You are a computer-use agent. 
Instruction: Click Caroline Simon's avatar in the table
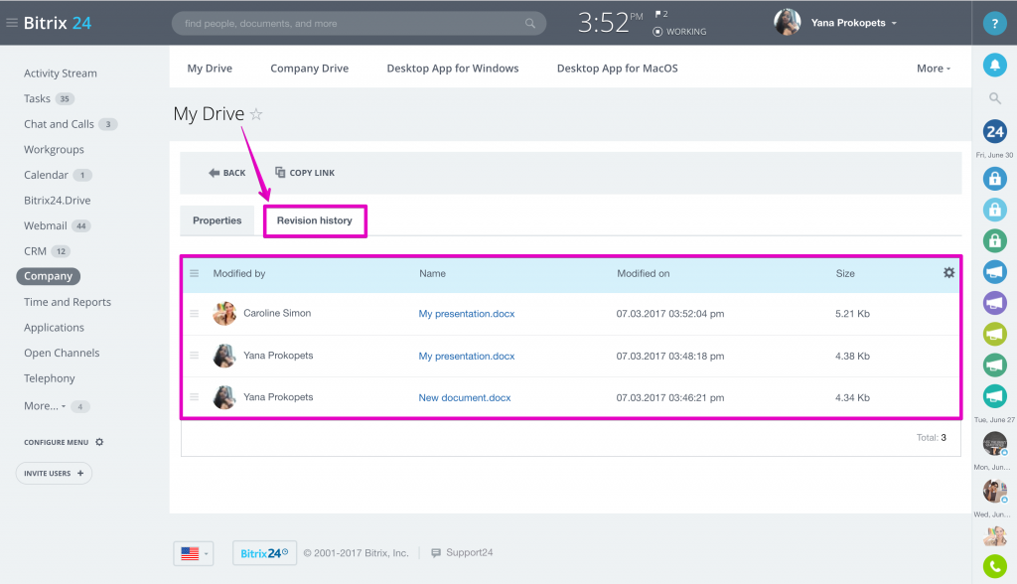coord(224,314)
